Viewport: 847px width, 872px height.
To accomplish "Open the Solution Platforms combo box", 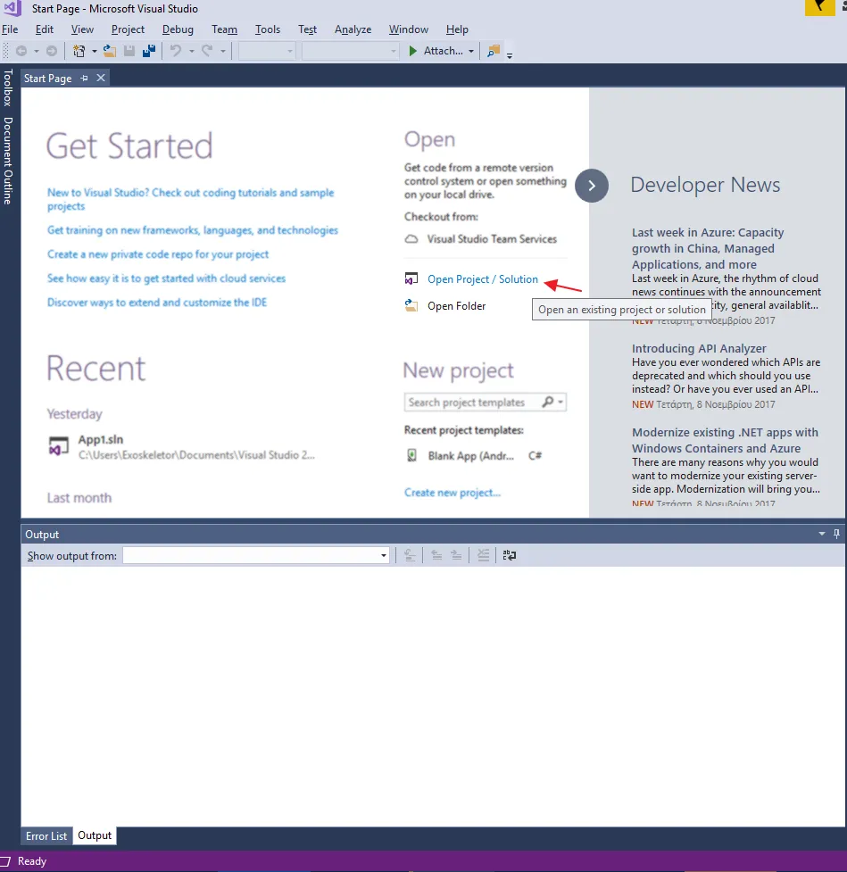I will [x=350, y=51].
